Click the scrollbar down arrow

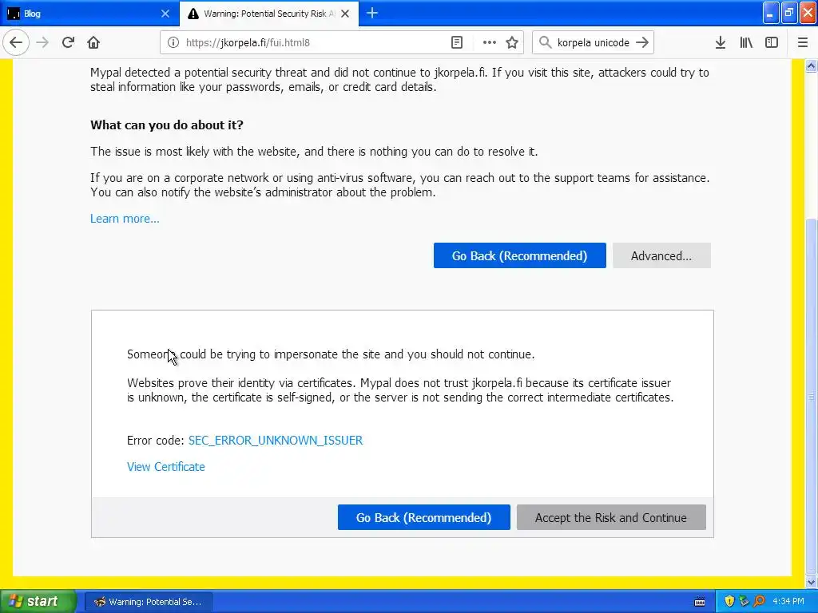coord(811,582)
